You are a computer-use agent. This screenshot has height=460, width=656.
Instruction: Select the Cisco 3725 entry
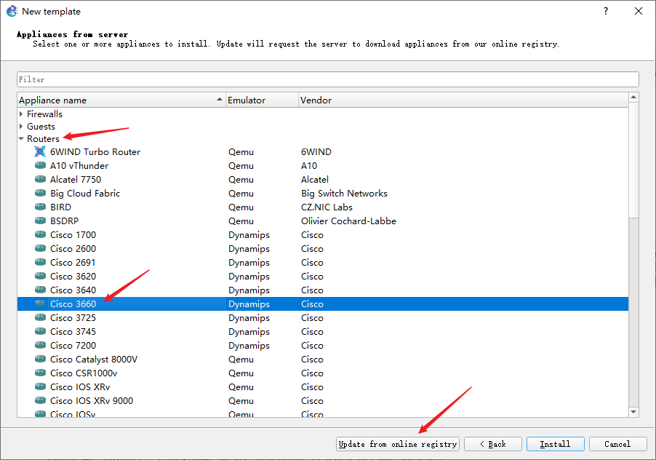pos(73,317)
